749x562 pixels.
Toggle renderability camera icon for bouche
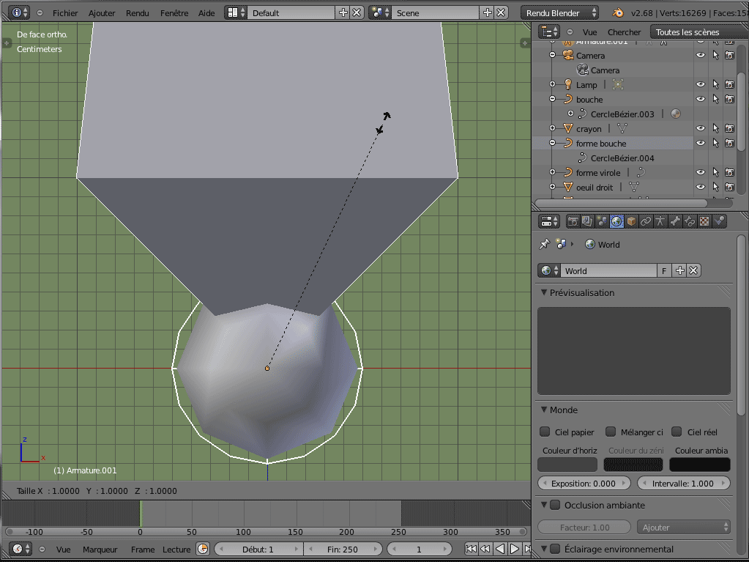[x=729, y=100]
